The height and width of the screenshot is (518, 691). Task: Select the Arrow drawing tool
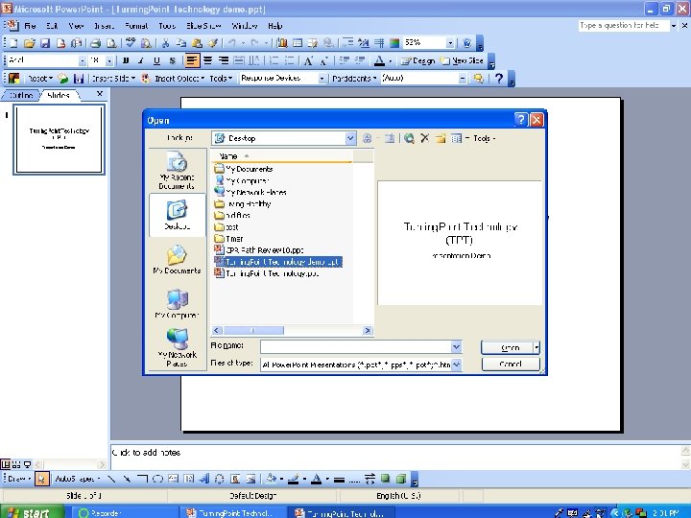[127, 479]
